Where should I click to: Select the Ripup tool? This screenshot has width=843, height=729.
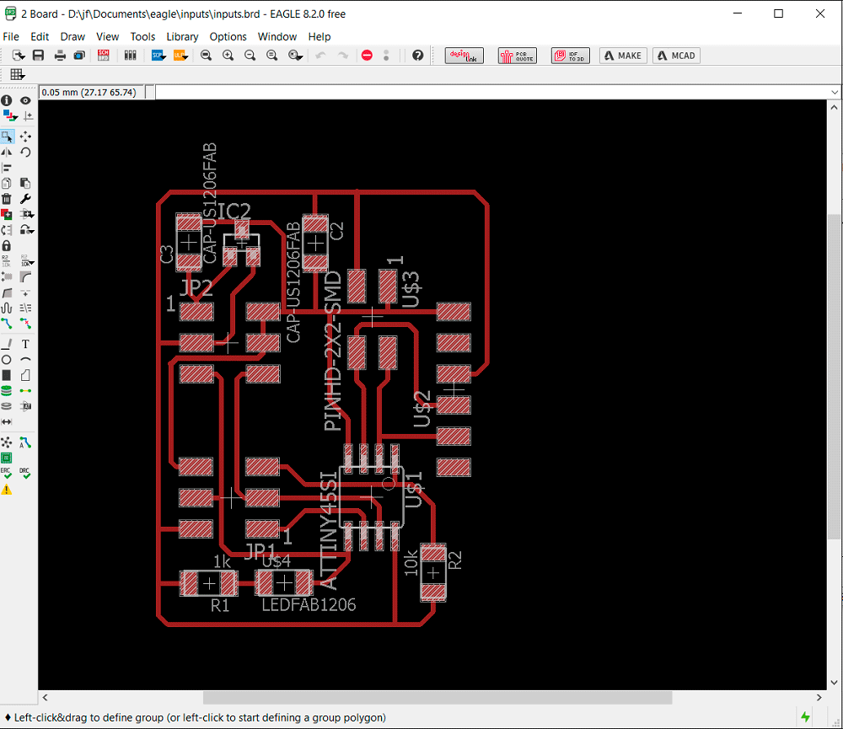pos(25,324)
